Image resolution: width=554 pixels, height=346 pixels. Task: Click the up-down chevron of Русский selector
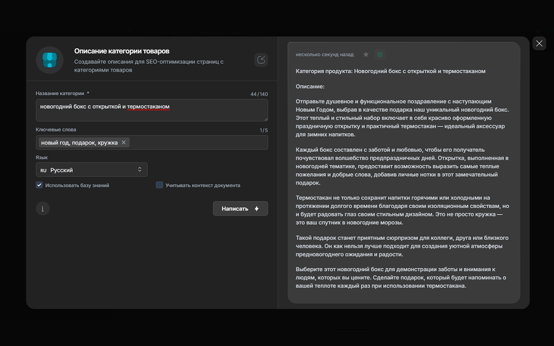point(139,170)
